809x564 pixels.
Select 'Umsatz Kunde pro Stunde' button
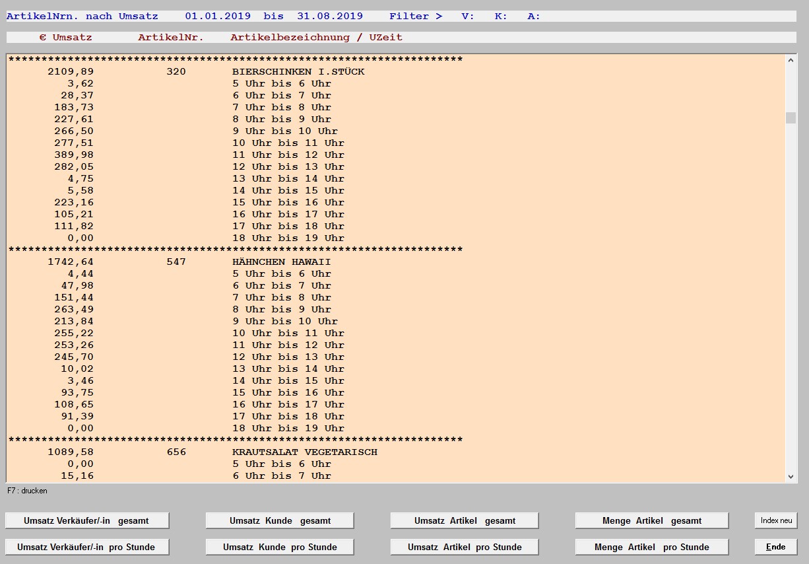pyautogui.click(x=280, y=547)
